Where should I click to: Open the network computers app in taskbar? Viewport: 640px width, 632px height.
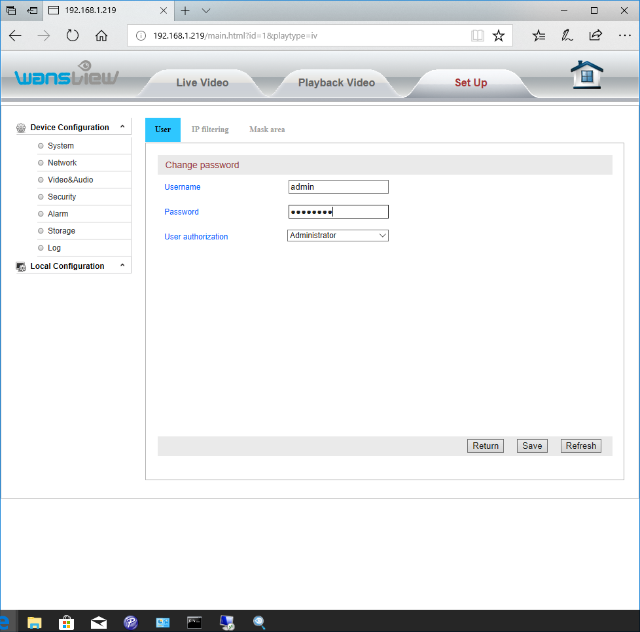coord(227,623)
